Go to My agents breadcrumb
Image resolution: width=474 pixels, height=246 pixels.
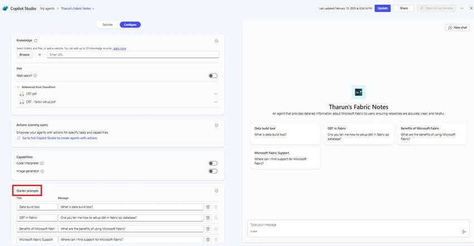pyautogui.click(x=47, y=8)
